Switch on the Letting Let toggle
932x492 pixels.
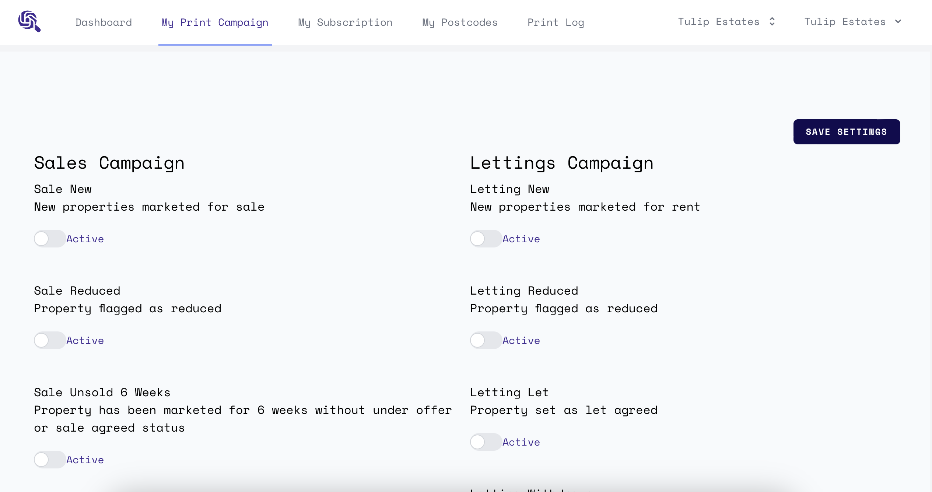[x=486, y=442]
